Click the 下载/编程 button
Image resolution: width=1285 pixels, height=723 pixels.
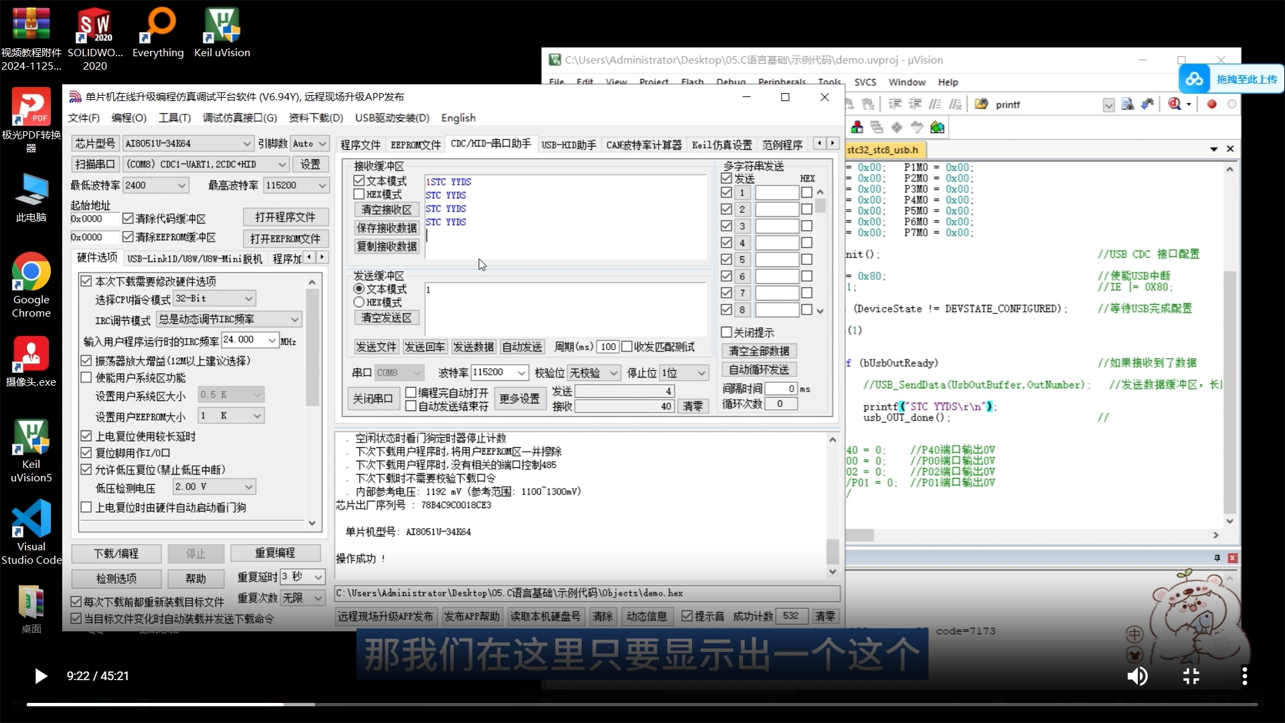pos(116,554)
